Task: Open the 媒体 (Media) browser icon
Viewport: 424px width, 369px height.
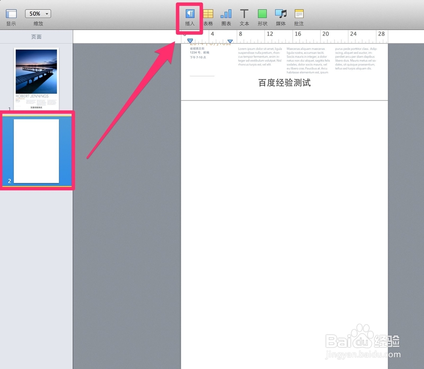Action: (281, 14)
